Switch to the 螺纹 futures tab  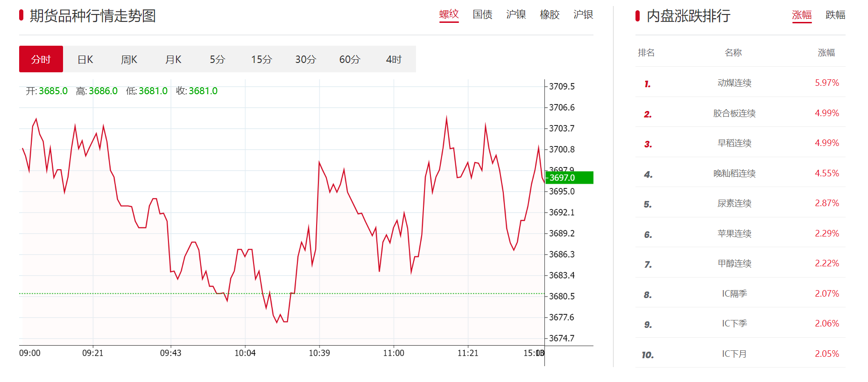[449, 14]
